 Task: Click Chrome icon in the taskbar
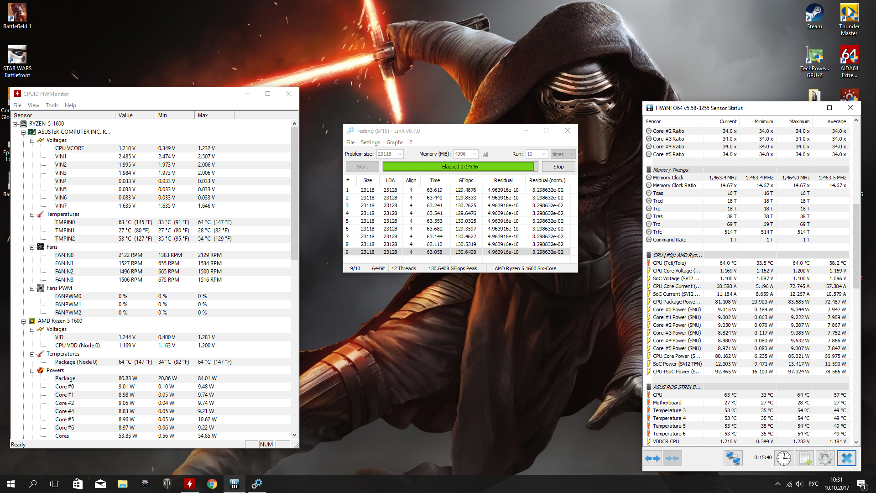point(212,484)
